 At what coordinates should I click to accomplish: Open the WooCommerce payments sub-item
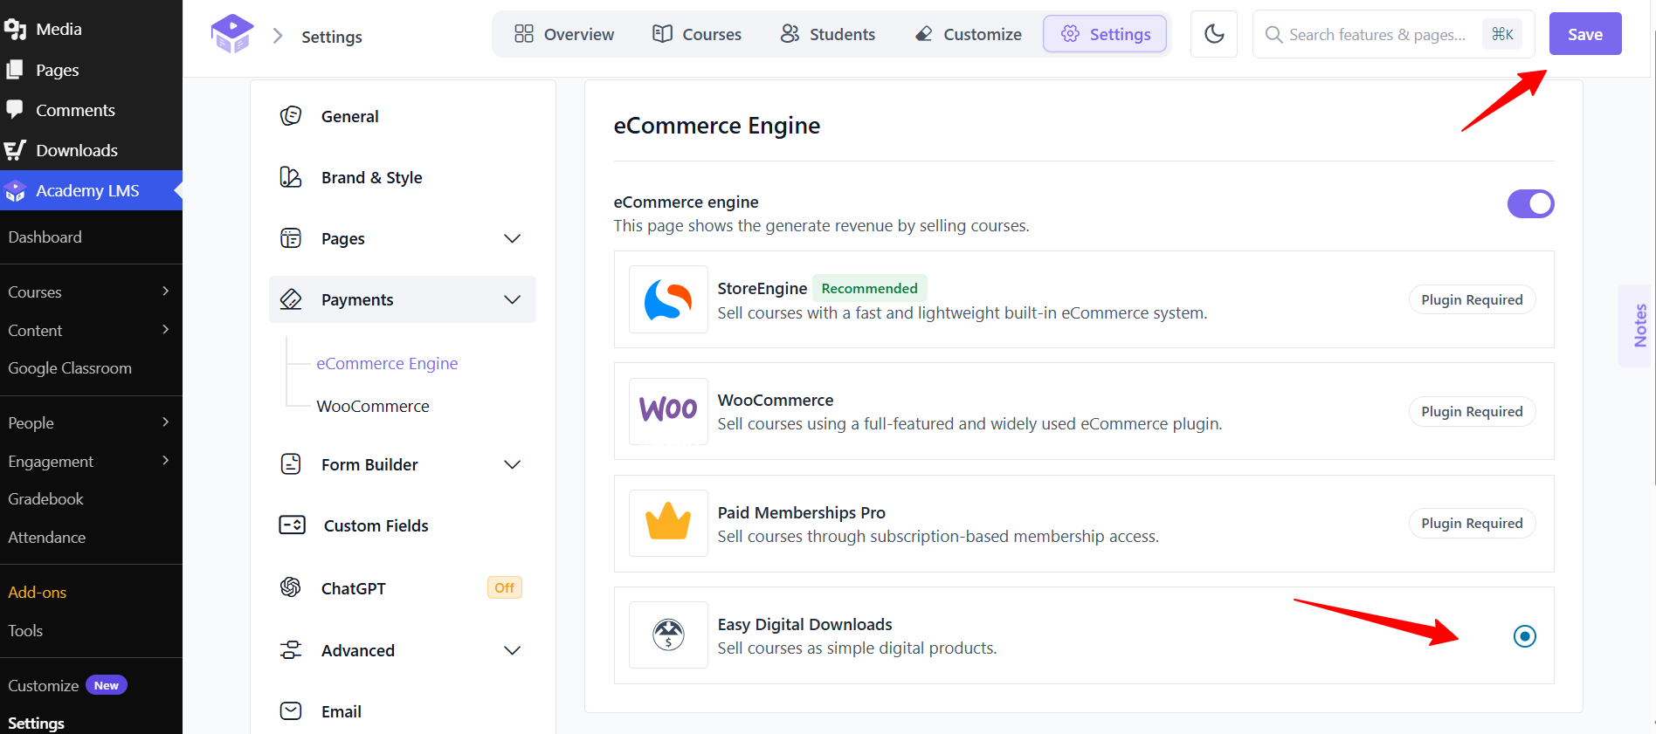[x=373, y=406]
